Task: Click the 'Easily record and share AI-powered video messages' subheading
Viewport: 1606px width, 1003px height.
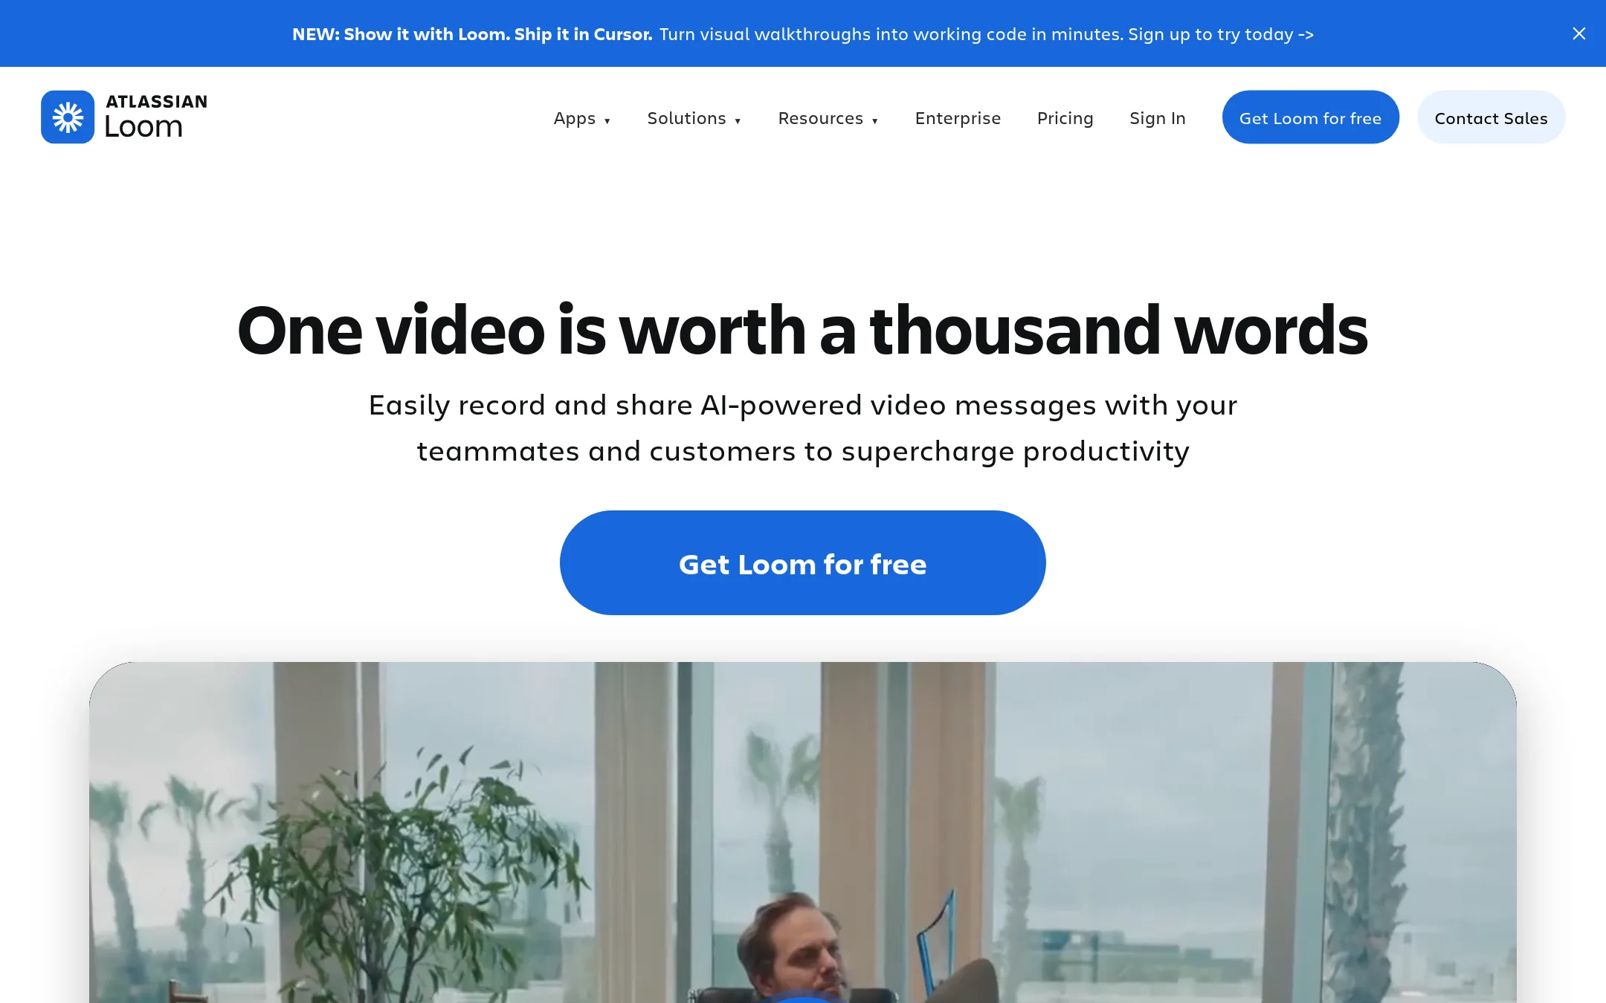Action: click(x=803, y=428)
